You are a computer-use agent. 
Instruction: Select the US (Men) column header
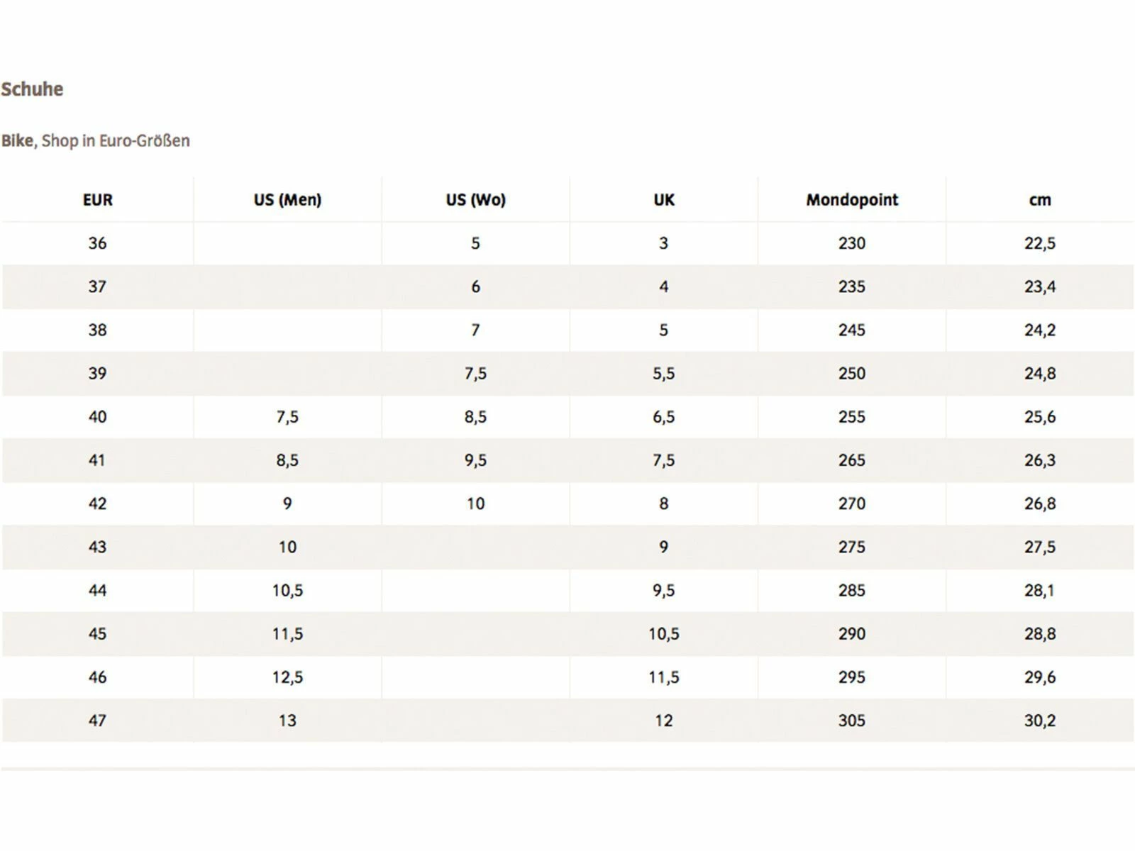[x=287, y=200]
